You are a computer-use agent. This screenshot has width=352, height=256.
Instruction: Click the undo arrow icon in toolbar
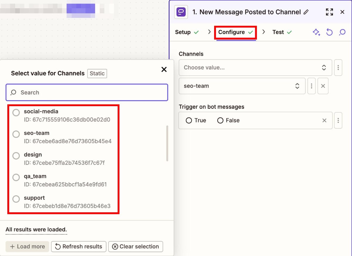coord(329,32)
